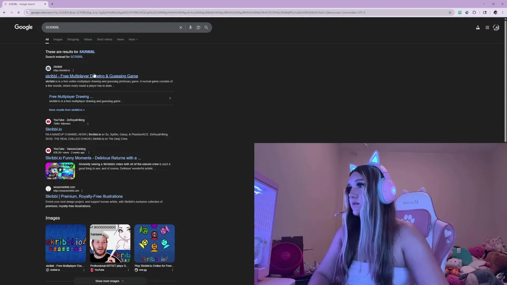
Task: Click the Images section heading
Action: click(53, 218)
